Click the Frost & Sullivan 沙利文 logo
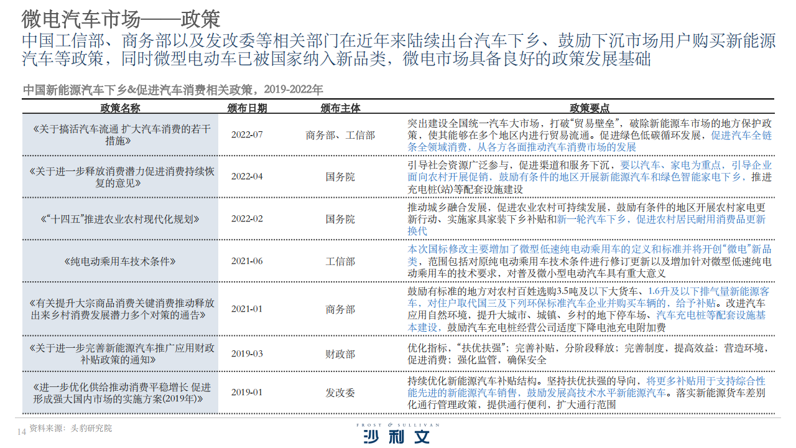Screen dimensions: 796x448 pos(397,433)
